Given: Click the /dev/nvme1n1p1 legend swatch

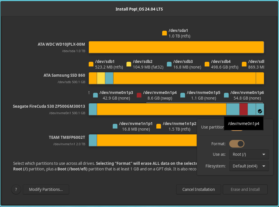Looking at the screenshot, I should click(115, 126).
